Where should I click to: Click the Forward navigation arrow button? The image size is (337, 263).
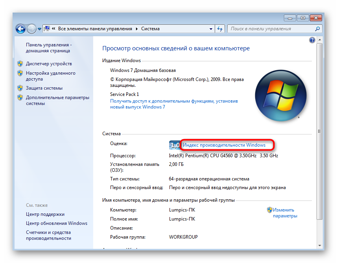31,29
